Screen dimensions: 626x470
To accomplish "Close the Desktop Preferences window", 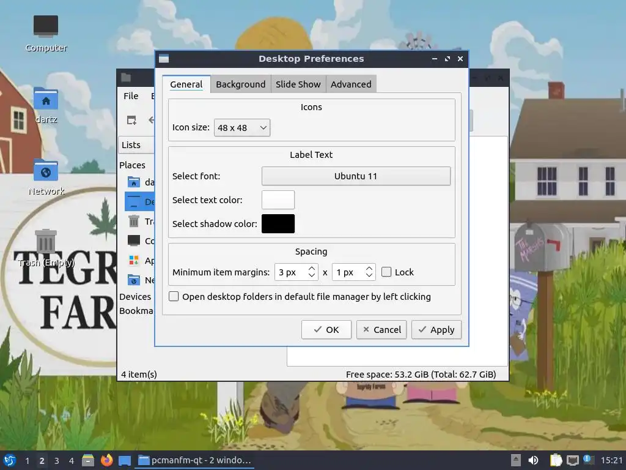I will pyautogui.click(x=460, y=59).
